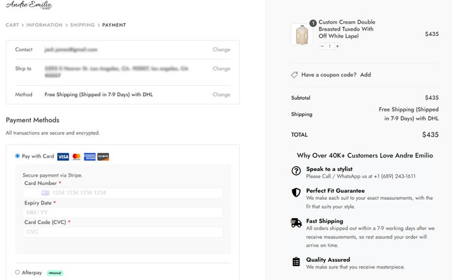The width and height of the screenshot is (452, 280).
Task: Go to Information breadcrumb step
Action: point(45,25)
